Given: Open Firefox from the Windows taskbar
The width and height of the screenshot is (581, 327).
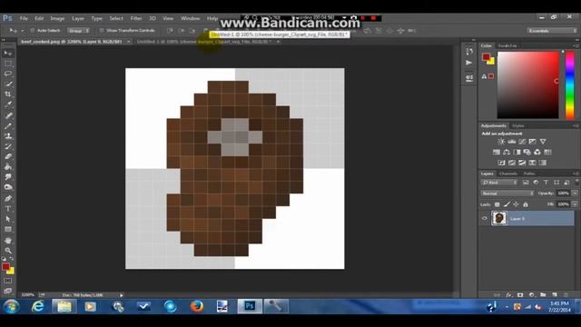Looking at the screenshot, I should (x=197, y=307).
